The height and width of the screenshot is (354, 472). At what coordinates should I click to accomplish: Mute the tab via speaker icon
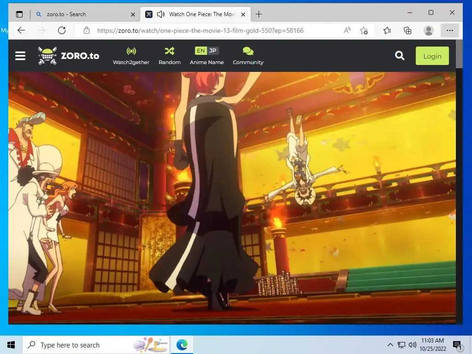(x=161, y=14)
